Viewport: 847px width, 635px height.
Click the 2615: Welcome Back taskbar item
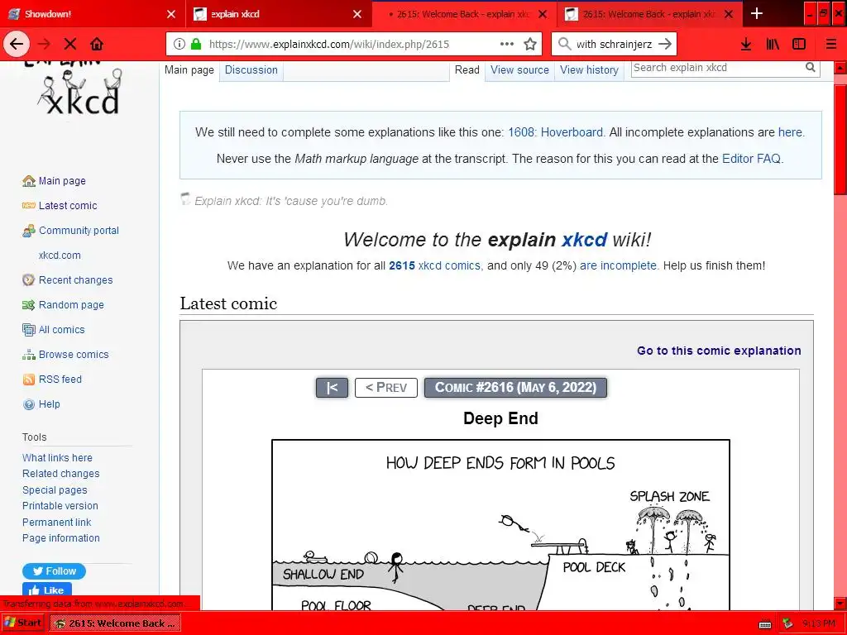click(x=115, y=623)
